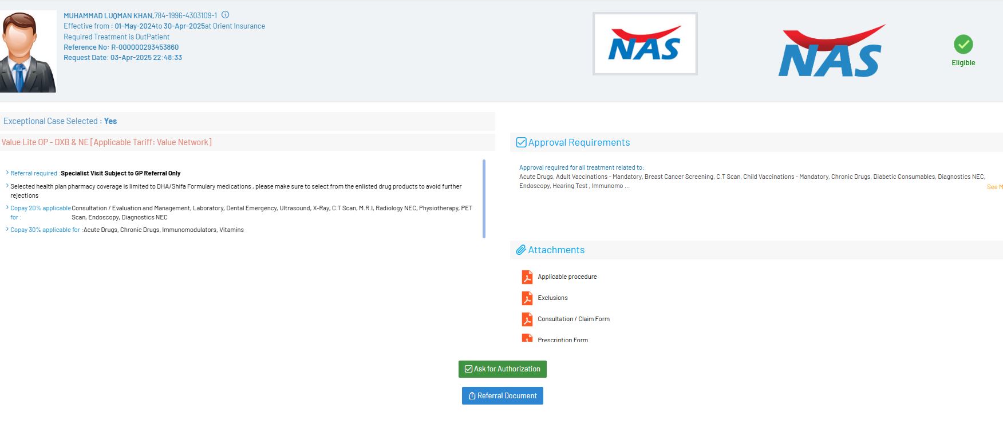Viewport: 1003px width, 428px height.
Task: Click the See More link in Approval Requirements
Action: pyautogui.click(x=995, y=187)
